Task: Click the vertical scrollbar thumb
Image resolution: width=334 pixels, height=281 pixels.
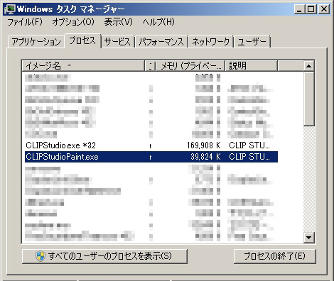Action: 308,99
